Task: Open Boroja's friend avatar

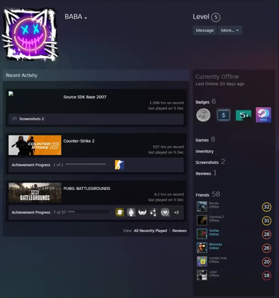Action: tap(202, 206)
